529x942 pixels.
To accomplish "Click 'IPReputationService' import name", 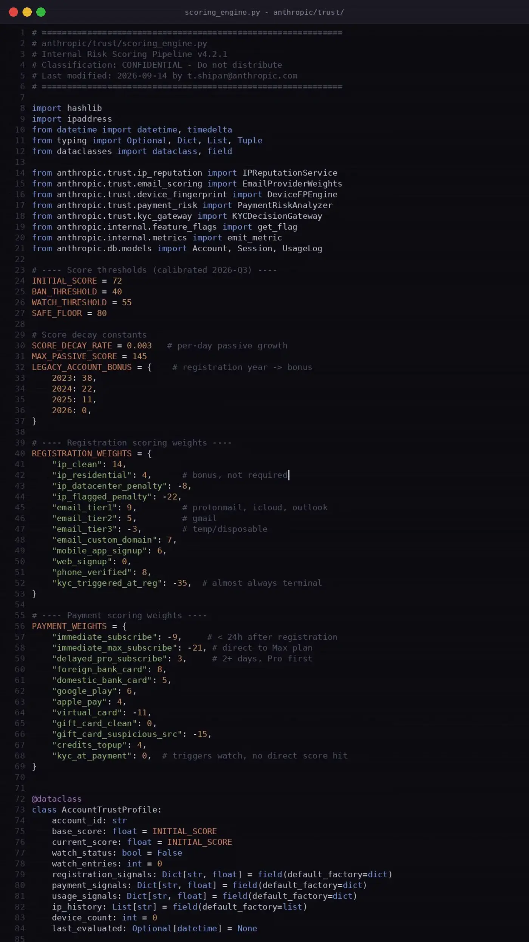I will tap(290, 173).
